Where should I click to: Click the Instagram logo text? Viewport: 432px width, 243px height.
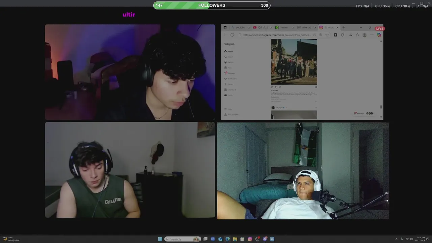tap(229, 44)
